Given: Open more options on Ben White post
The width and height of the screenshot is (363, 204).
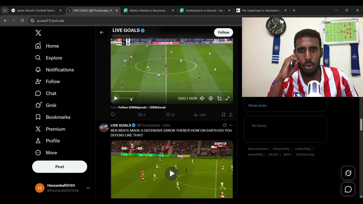Looking at the screenshot, I should coord(231,125).
